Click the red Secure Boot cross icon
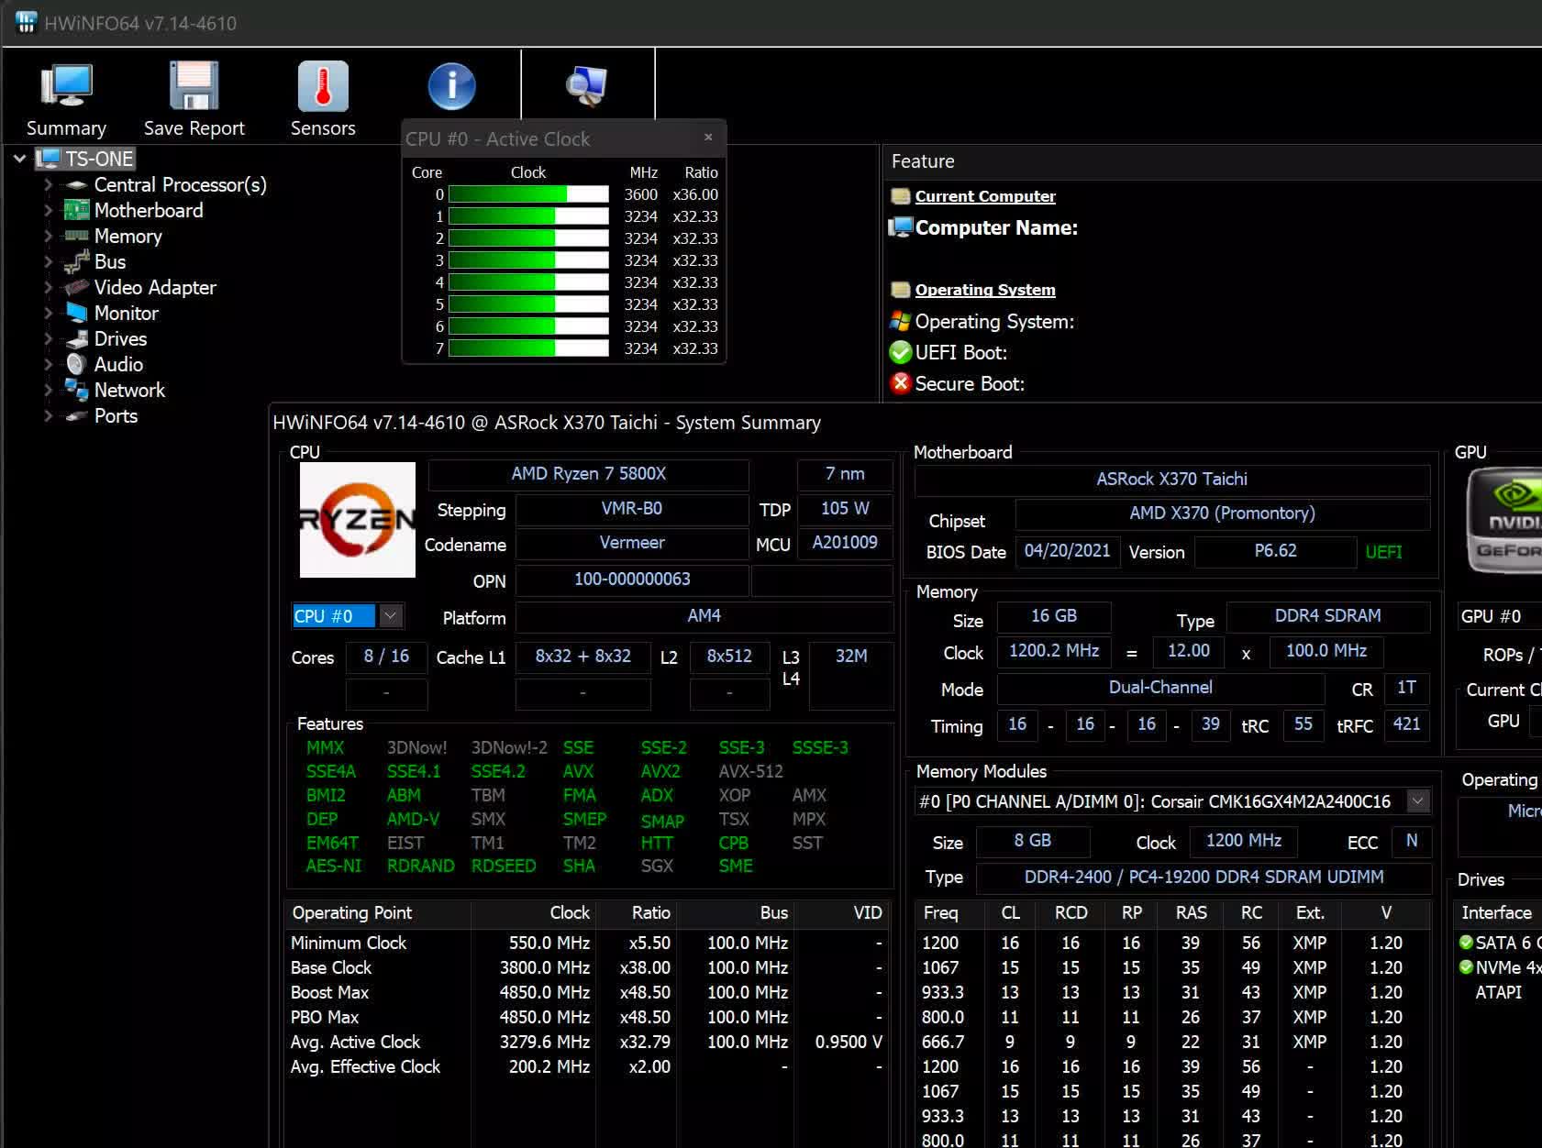 [x=901, y=383]
